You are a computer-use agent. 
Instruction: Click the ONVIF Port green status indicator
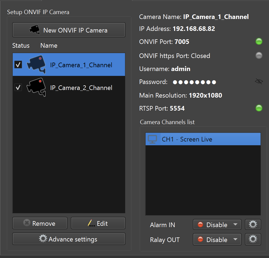click(259, 41)
